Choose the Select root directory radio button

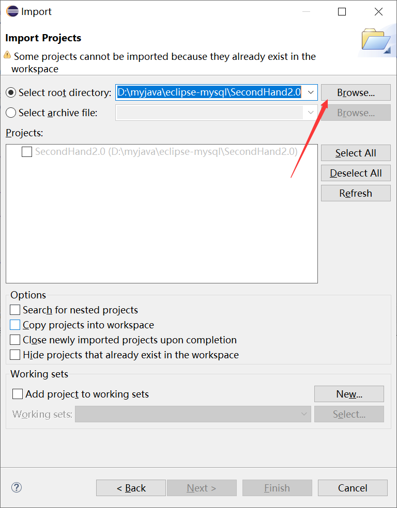click(x=11, y=92)
